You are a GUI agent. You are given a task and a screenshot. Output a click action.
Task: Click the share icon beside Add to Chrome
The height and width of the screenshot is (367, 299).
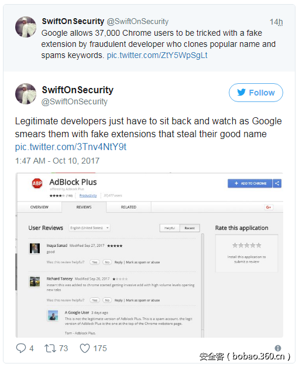coord(277,183)
